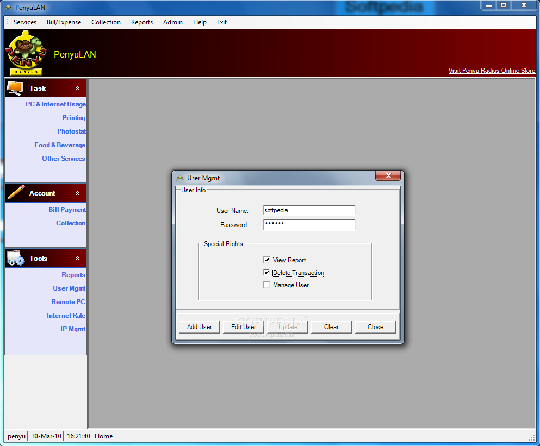Open Other Services task link
540x446 pixels.
tap(64, 158)
